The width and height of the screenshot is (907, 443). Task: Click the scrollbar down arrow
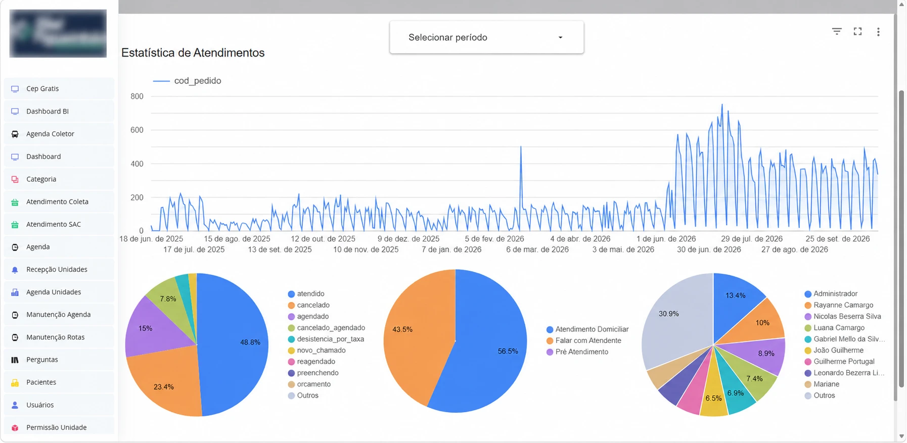tap(902, 436)
